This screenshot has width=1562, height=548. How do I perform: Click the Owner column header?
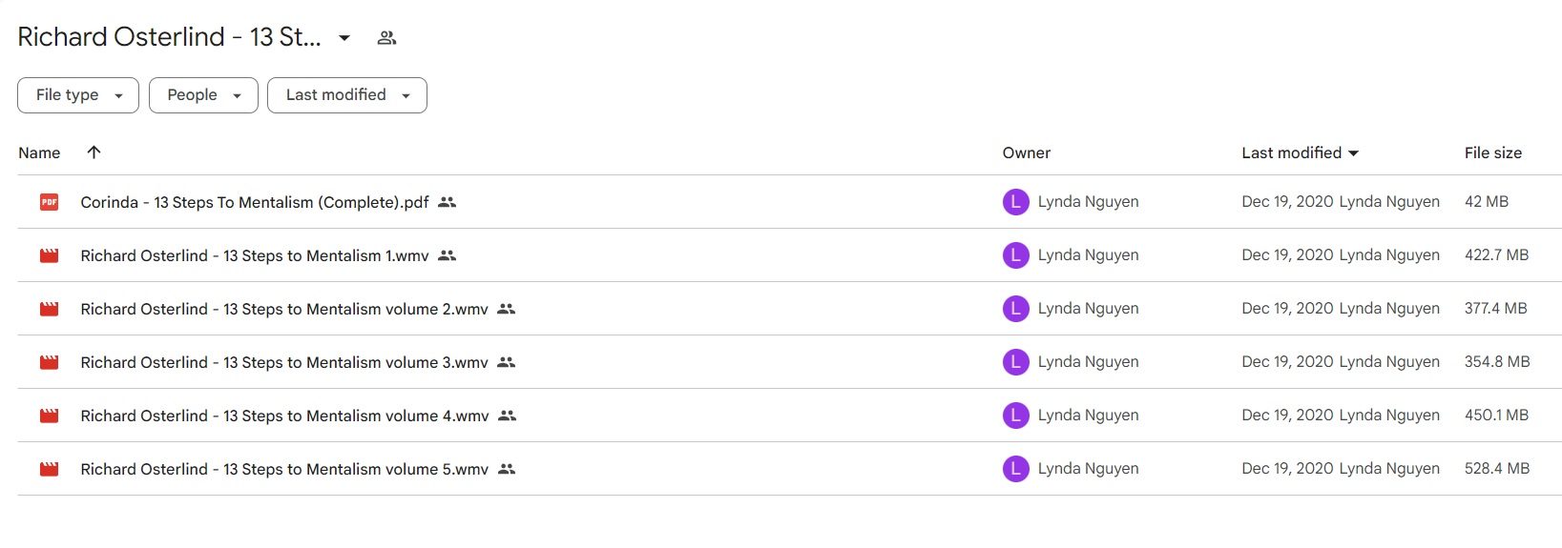[1026, 152]
